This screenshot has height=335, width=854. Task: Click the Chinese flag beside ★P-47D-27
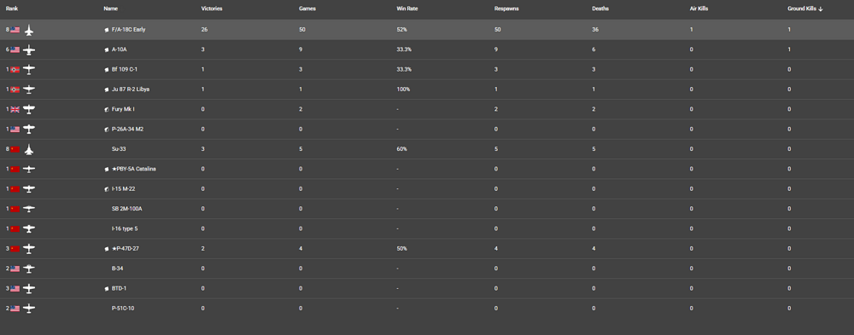pos(15,249)
